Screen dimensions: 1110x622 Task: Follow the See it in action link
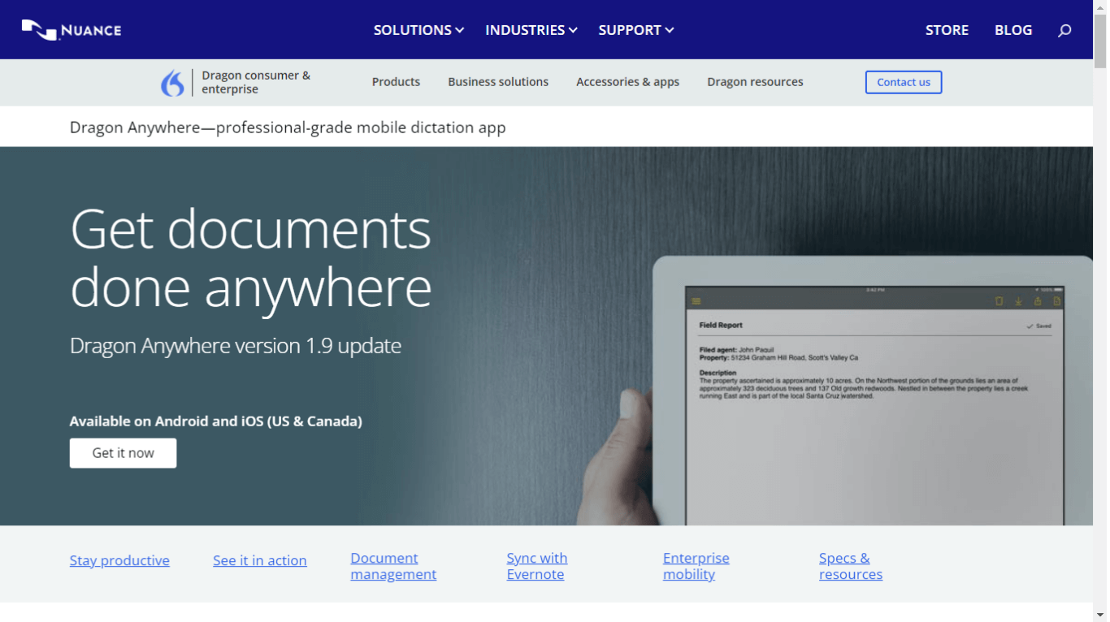[x=260, y=560]
